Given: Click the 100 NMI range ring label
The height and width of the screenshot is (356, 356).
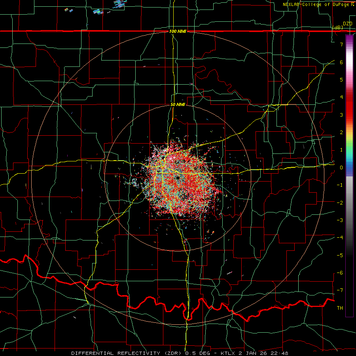Looking at the screenshot, I should (x=178, y=31).
